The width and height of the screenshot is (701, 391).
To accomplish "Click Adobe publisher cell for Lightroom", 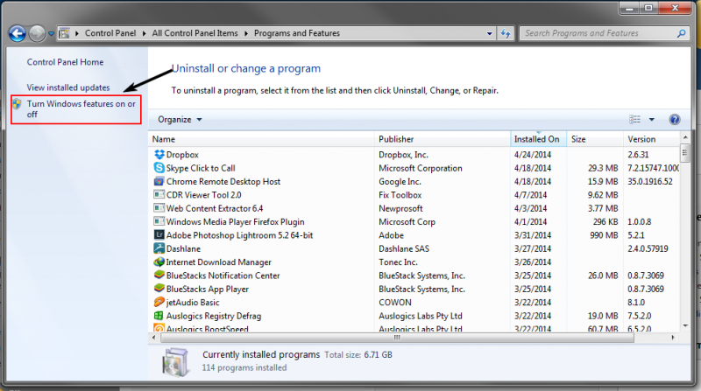I will click(x=391, y=235).
